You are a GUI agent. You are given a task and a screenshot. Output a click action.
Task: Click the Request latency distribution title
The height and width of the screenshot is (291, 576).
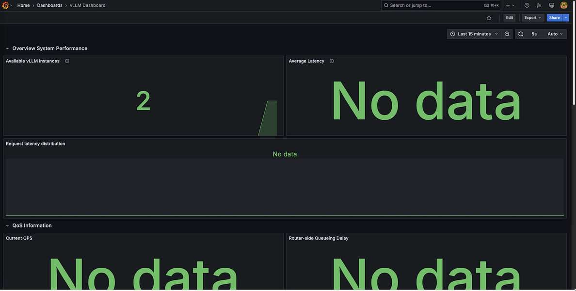click(x=35, y=144)
